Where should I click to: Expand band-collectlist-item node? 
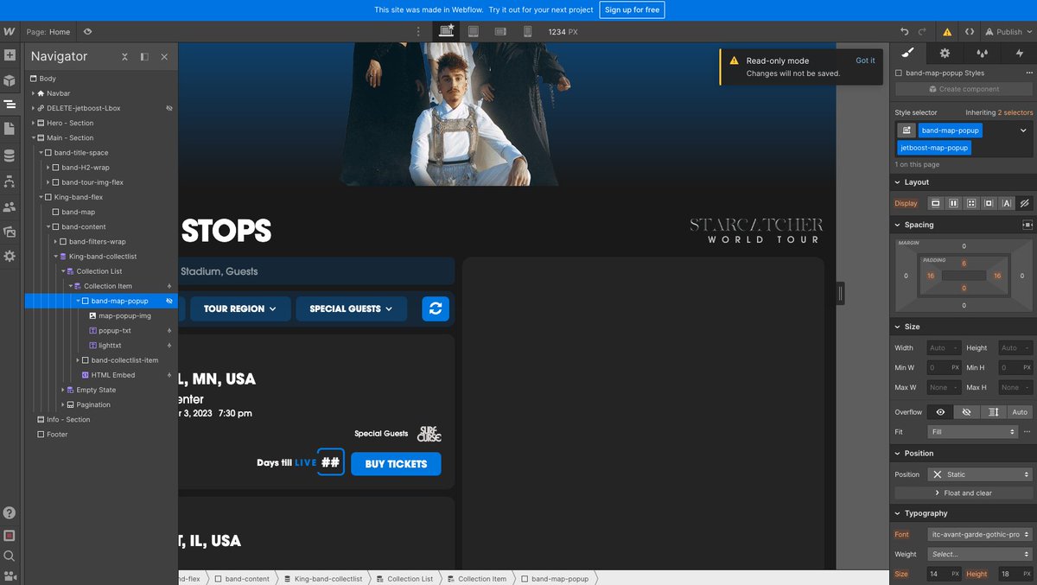pyautogui.click(x=77, y=360)
